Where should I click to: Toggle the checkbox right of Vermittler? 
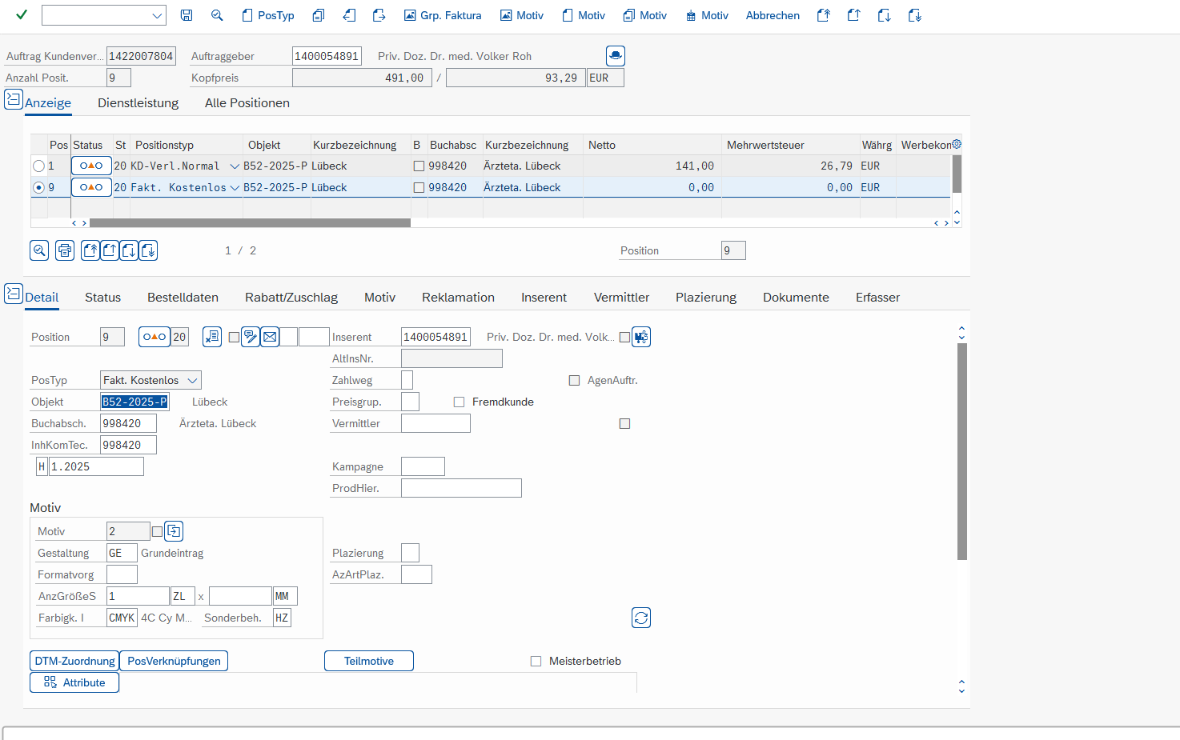[624, 424]
